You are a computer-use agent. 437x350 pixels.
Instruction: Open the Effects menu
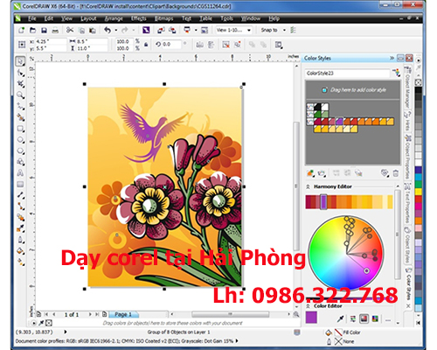click(138, 18)
